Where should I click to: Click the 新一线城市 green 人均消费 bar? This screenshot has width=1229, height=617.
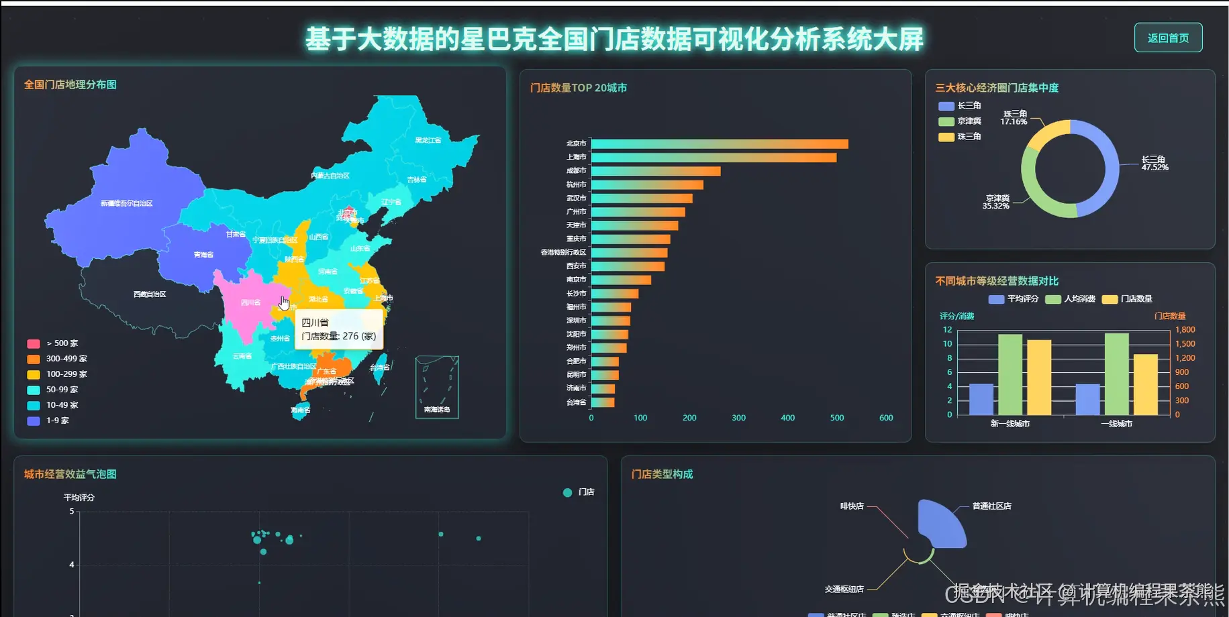pos(1010,374)
